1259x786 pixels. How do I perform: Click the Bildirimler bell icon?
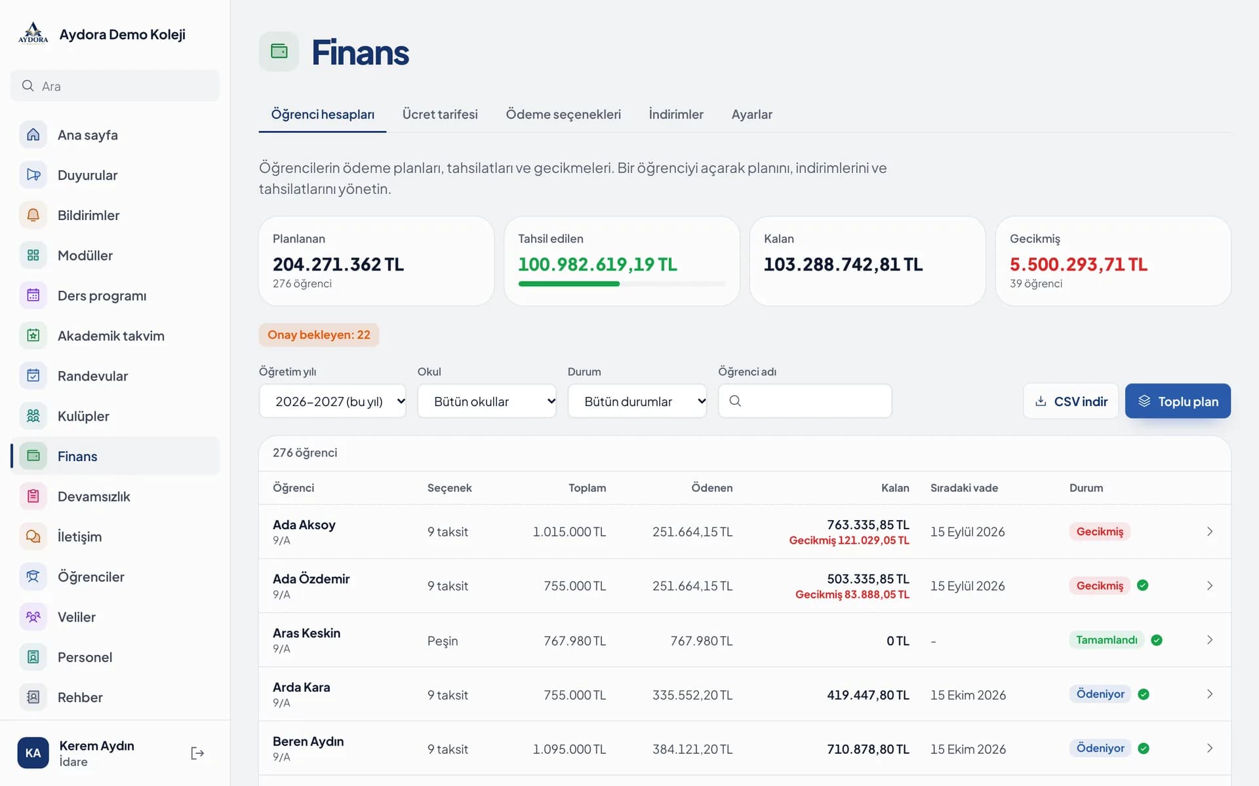coord(33,215)
